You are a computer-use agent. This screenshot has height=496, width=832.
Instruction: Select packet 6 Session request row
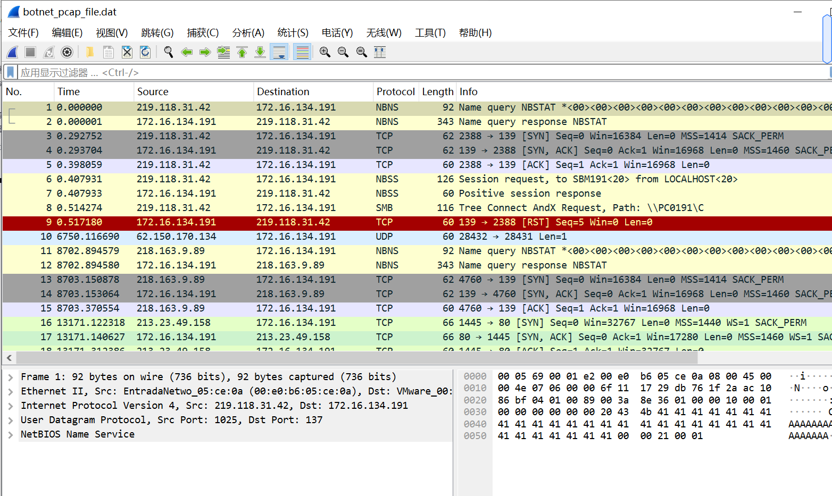[417, 179]
